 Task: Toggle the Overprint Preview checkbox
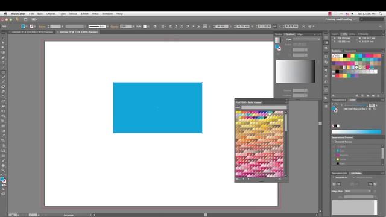point(333,142)
